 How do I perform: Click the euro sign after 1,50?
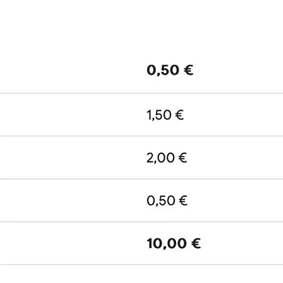179,115
